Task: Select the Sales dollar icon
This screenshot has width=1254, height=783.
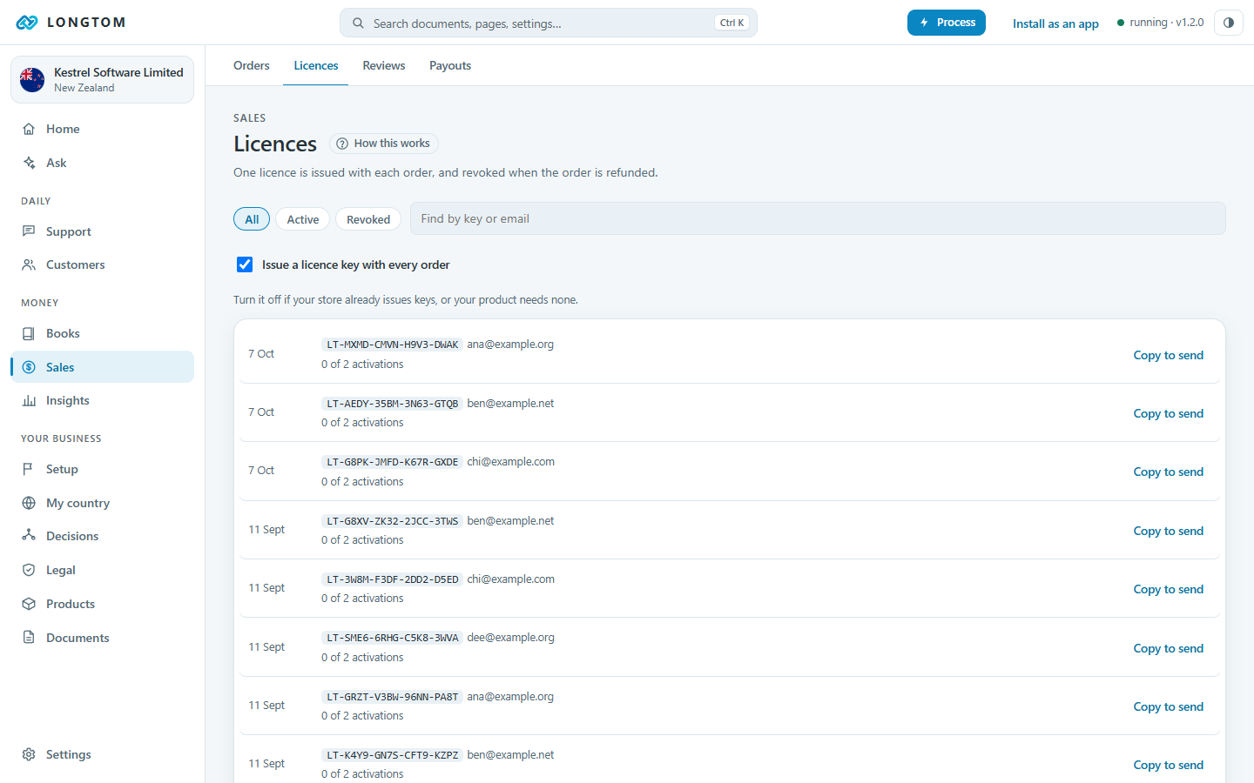Action: [29, 367]
